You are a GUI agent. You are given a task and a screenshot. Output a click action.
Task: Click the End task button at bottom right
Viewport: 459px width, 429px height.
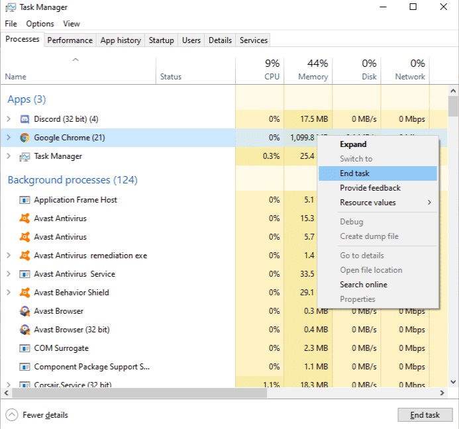425,414
